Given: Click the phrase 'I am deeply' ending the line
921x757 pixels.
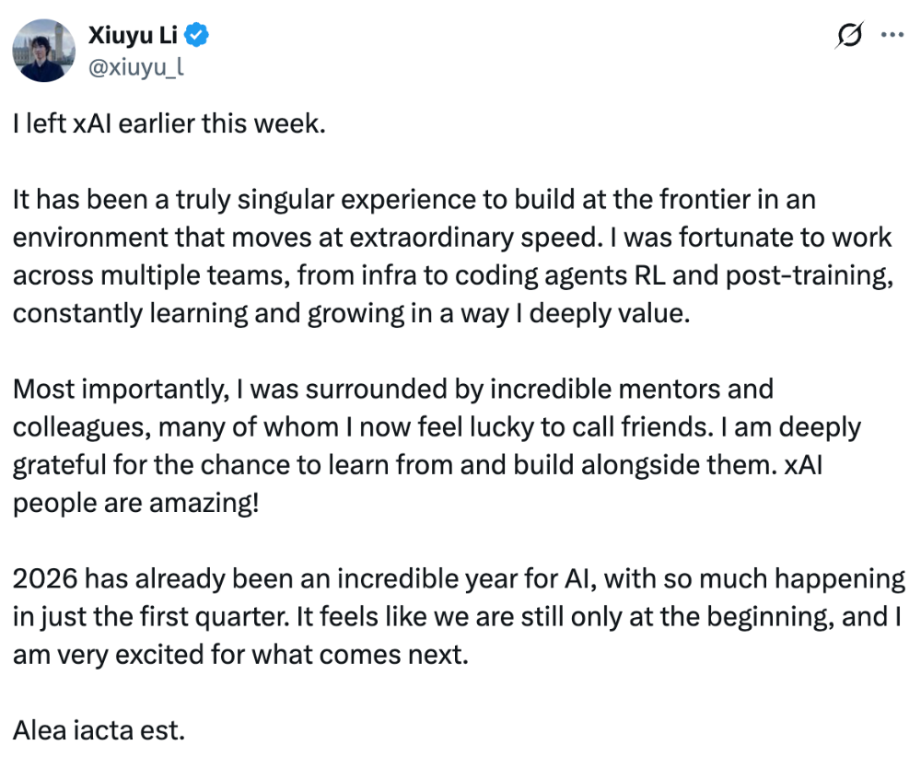Looking at the screenshot, I should click(790, 427).
